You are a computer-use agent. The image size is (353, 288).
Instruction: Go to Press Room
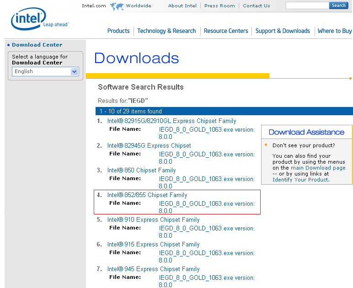(219, 6)
